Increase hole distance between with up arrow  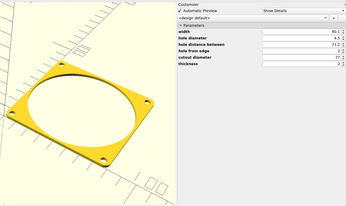(343, 43)
